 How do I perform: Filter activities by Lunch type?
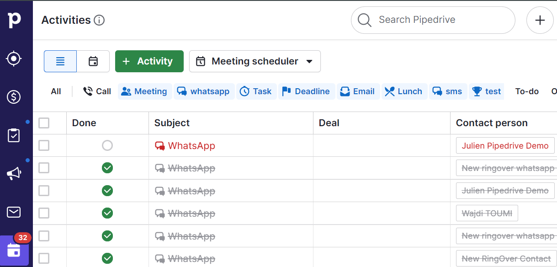pos(404,91)
